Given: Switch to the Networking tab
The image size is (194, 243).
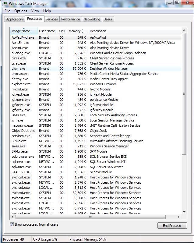Looking at the screenshot, I should tap(92, 19).
